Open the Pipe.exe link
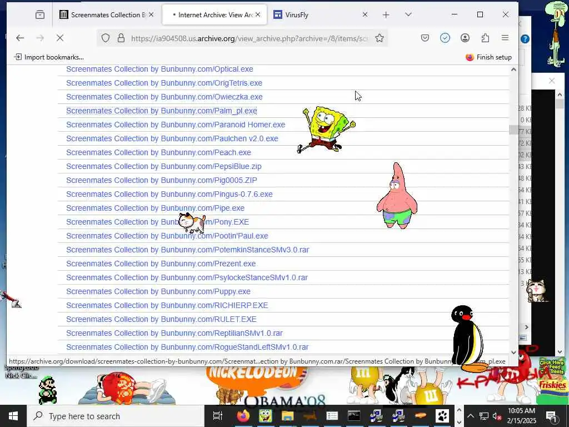The width and height of the screenshot is (569, 427). (156, 208)
